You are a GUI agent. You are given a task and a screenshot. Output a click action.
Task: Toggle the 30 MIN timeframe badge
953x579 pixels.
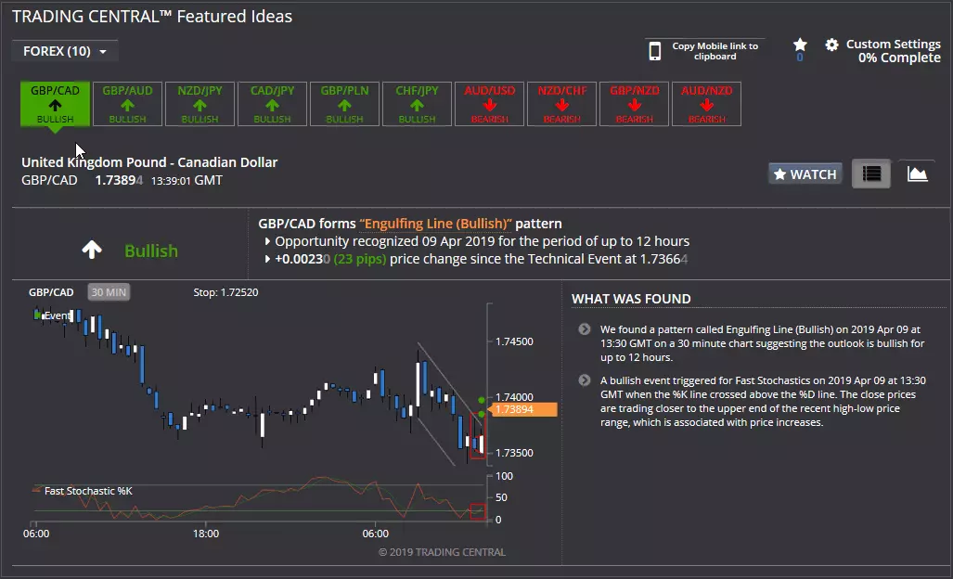[109, 292]
